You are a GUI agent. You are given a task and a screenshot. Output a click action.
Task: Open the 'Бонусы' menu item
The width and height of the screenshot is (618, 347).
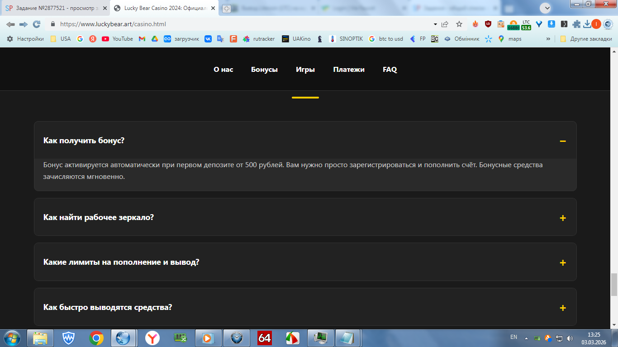coord(264,70)
